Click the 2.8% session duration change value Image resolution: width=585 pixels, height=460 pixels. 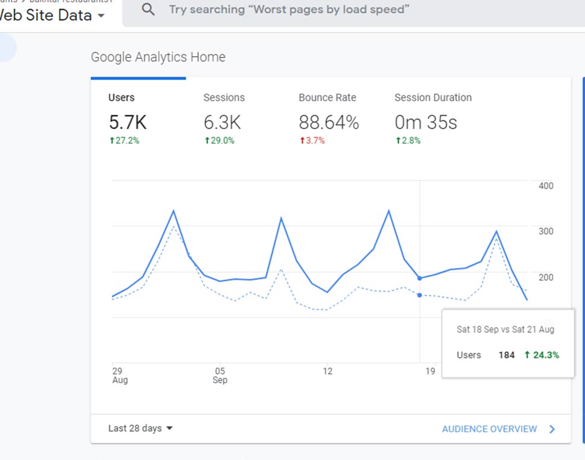(408, 141)
